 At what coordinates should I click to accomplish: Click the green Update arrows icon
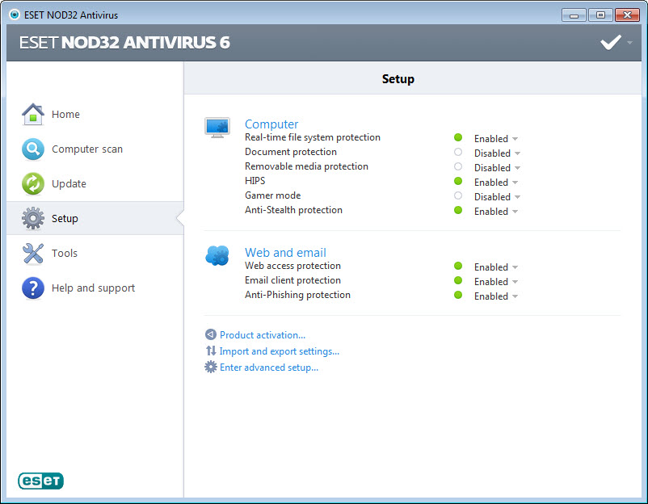coord(33,183)
